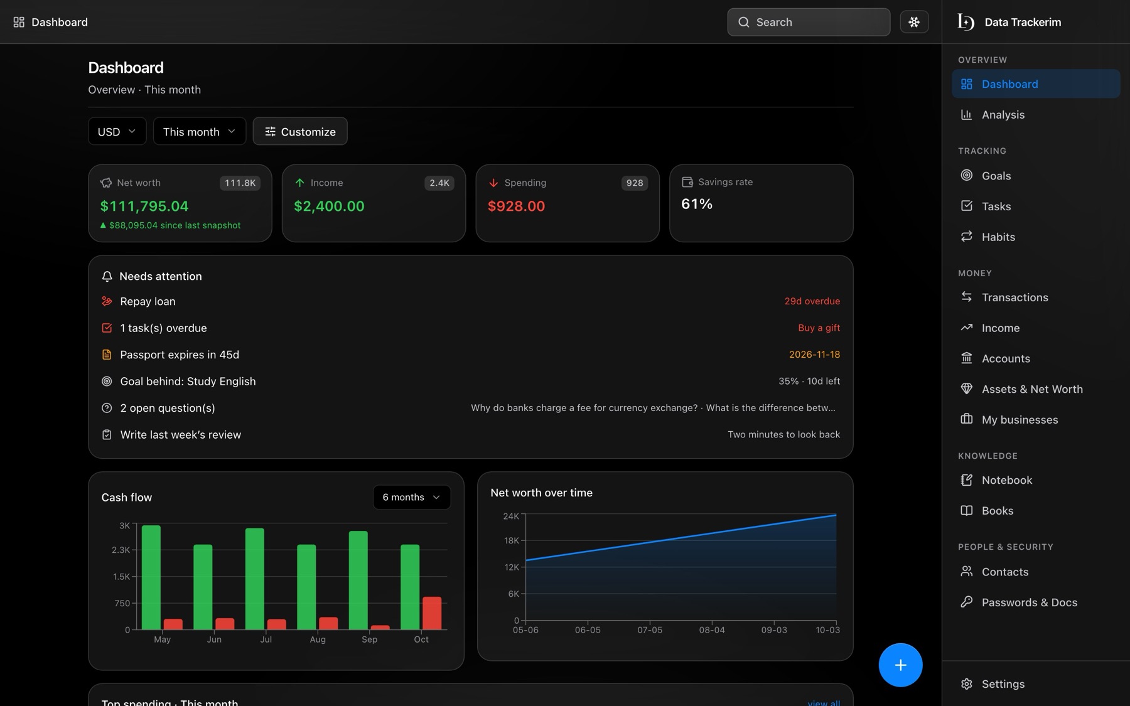The image size is (1130, 706).
Task: Open Goal behind: Study English row
Action: 471,381
